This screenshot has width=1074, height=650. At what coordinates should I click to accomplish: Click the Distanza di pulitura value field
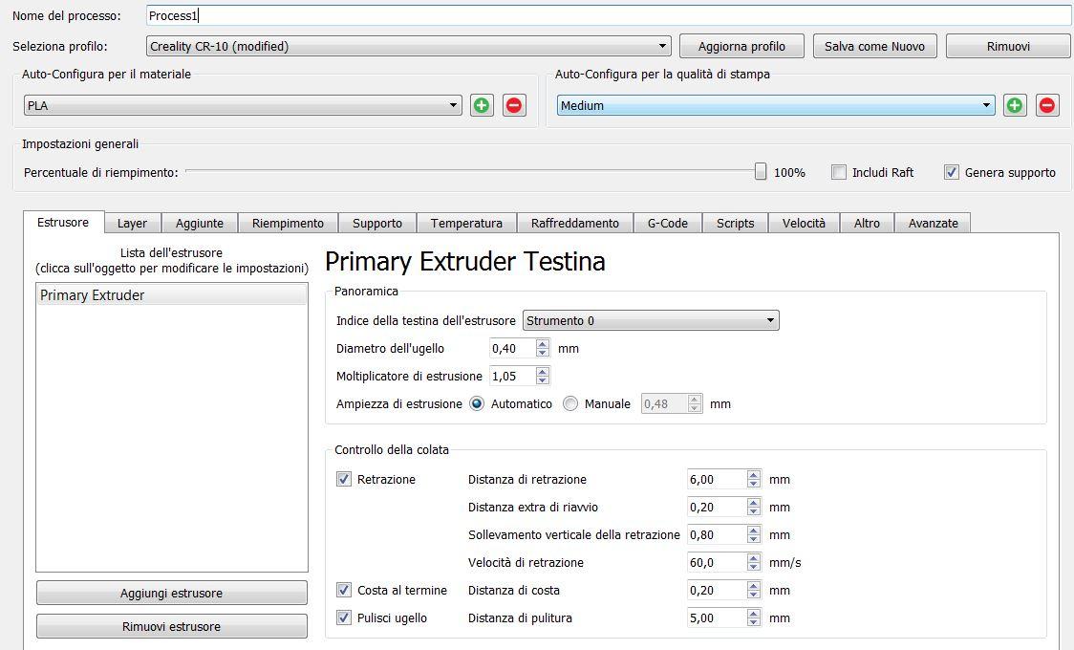(x=717, y=617)
